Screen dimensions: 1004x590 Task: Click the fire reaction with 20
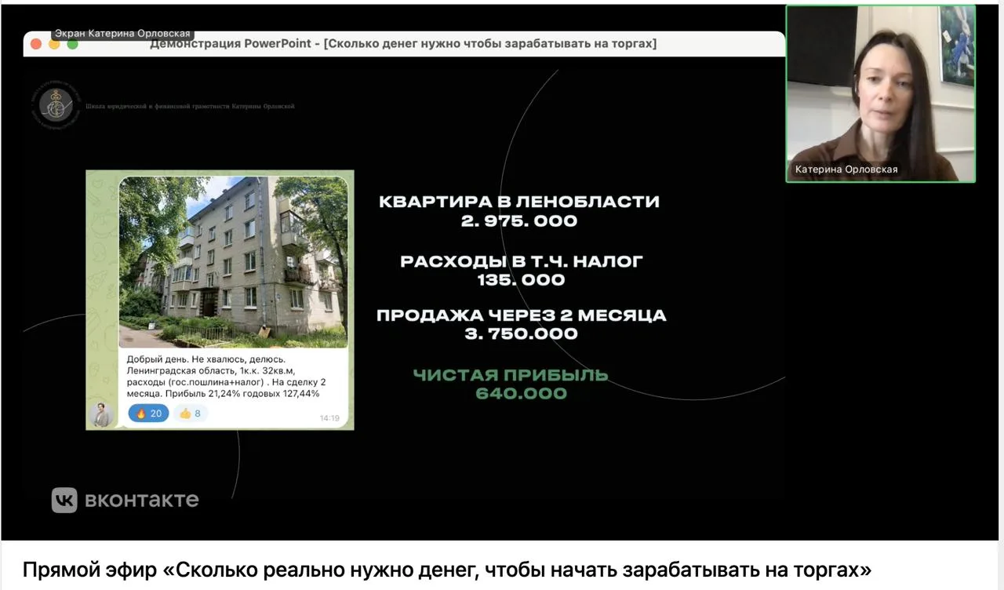[x=148, y=413]
